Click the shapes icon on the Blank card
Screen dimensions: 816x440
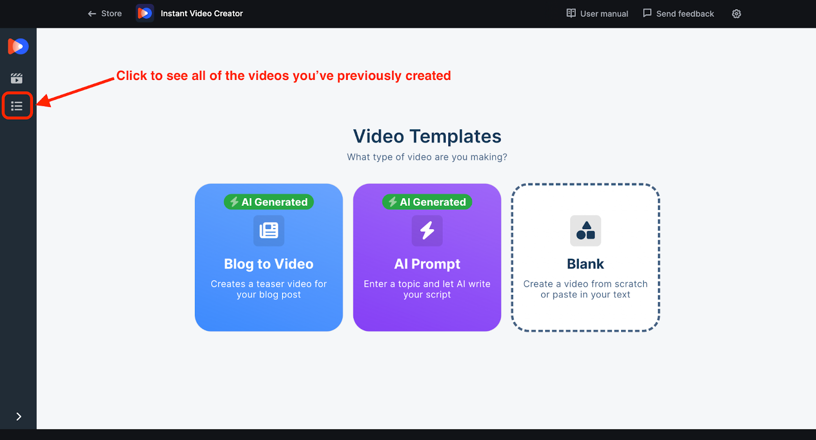point(585,231)
